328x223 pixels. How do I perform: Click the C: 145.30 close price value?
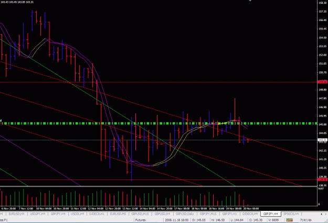click(x=256, y=220)
